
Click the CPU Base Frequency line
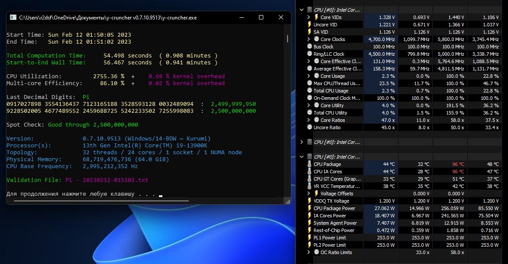(72, 166)
